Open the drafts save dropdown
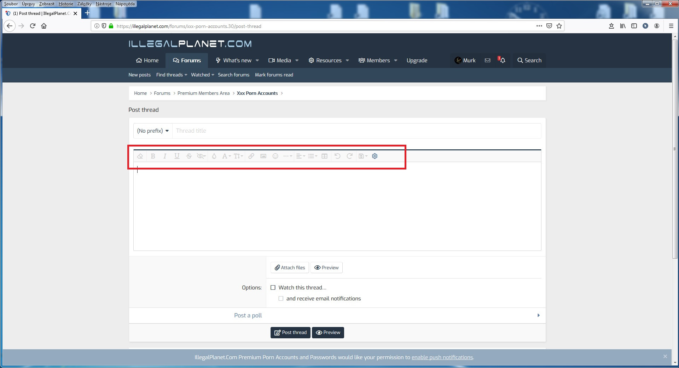Image resolution: width=679 pixels, height=368 pixels. coord(363,156)
